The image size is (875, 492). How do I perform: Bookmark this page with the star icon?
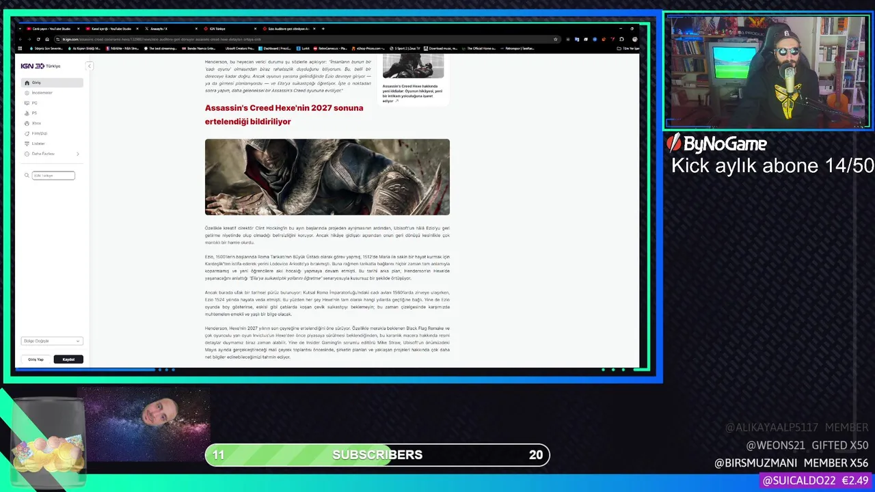point(555,39)
